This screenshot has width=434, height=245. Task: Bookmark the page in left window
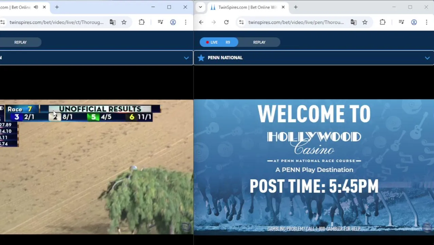click(x=124, y=22)
